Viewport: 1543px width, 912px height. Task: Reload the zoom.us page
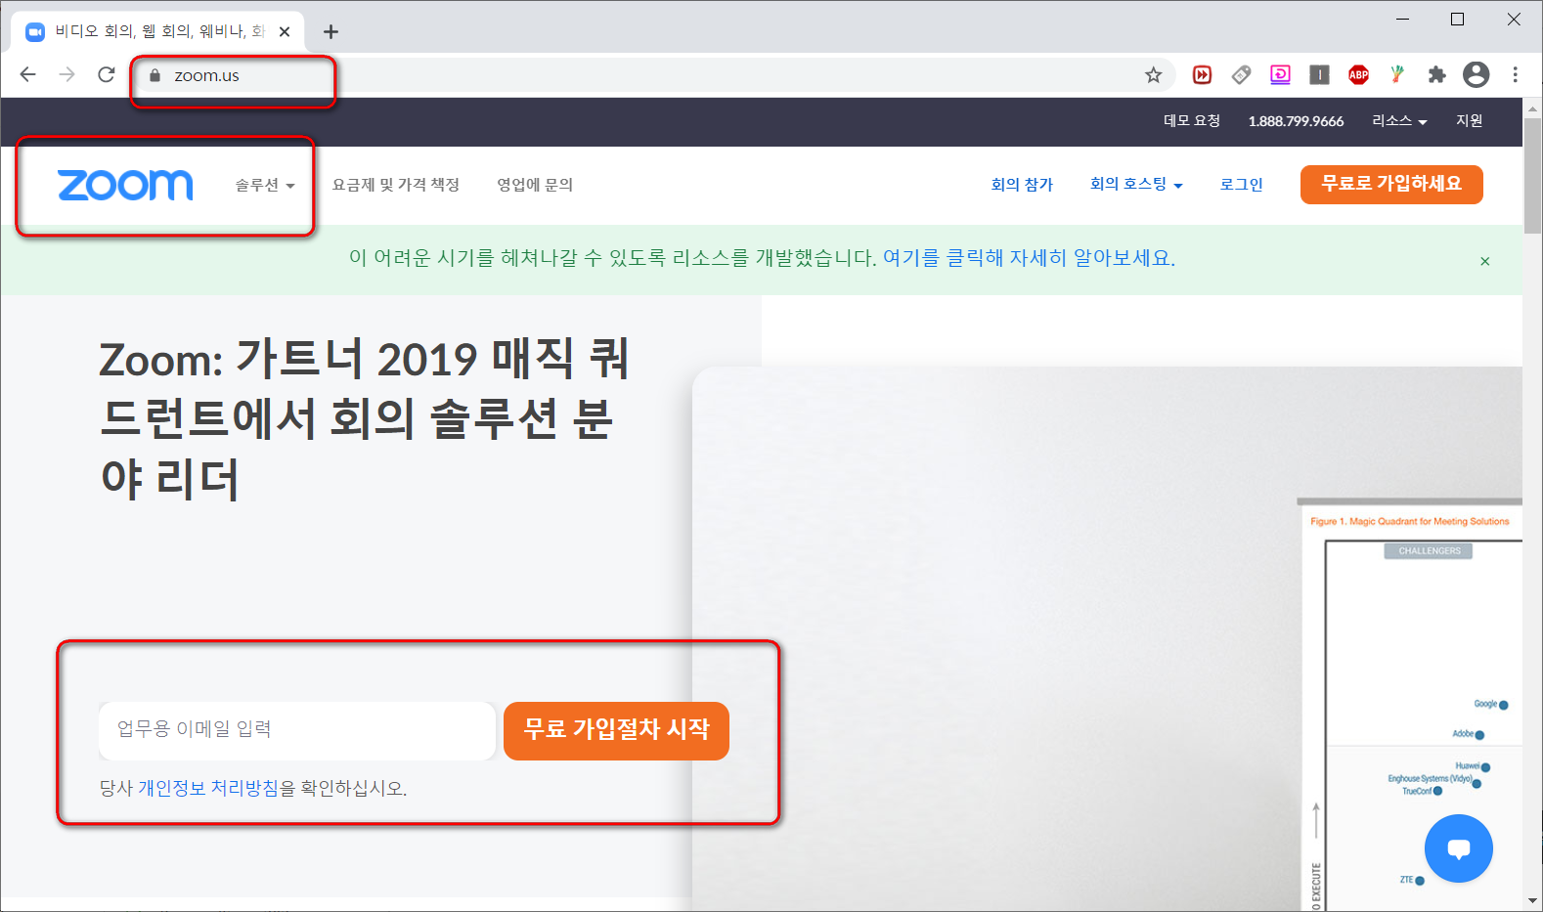pos(106,74)
